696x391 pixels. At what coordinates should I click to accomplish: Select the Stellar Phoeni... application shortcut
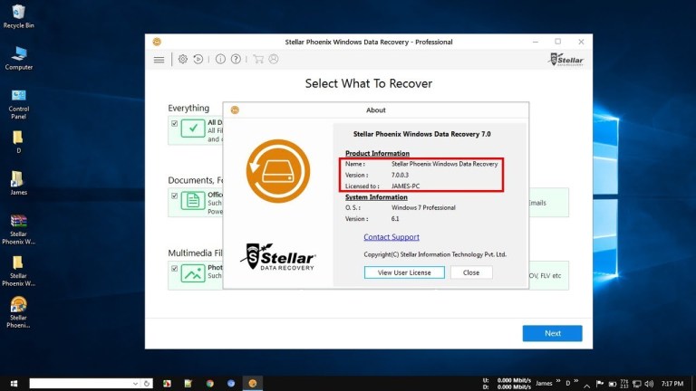(18, 312)
